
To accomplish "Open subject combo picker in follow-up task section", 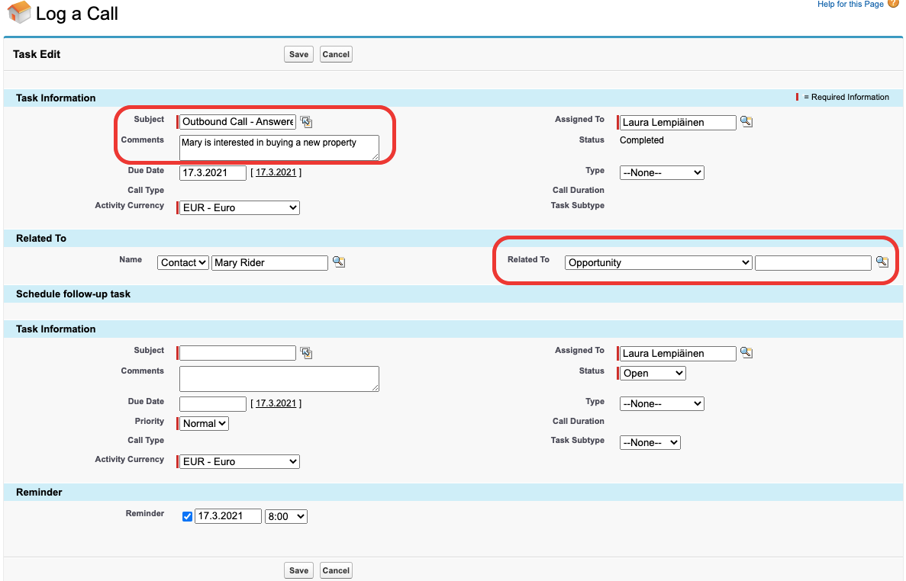I will pos(306,353).
